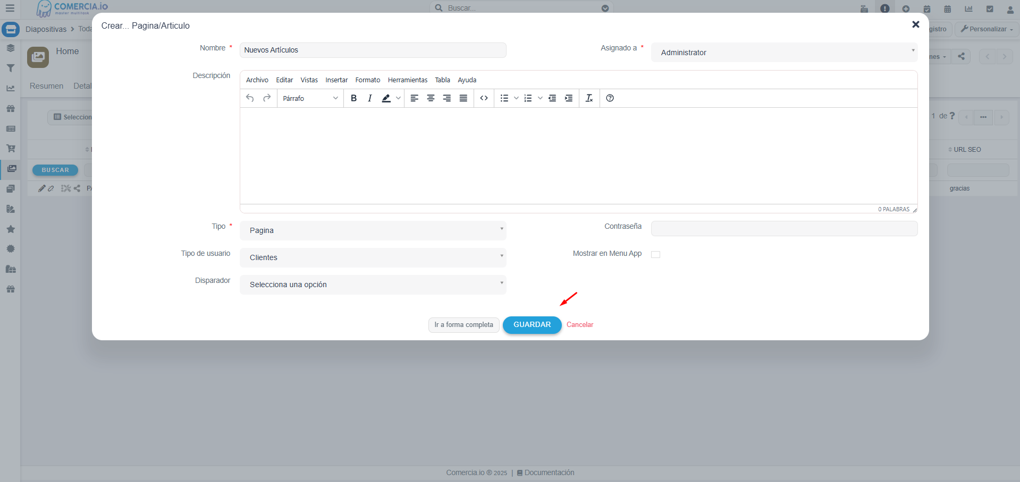Close the Crear Pagina/Articulo dialog
Image resolution: width=1020 pixels, height=482 pixels.
[x=915, y=24]
